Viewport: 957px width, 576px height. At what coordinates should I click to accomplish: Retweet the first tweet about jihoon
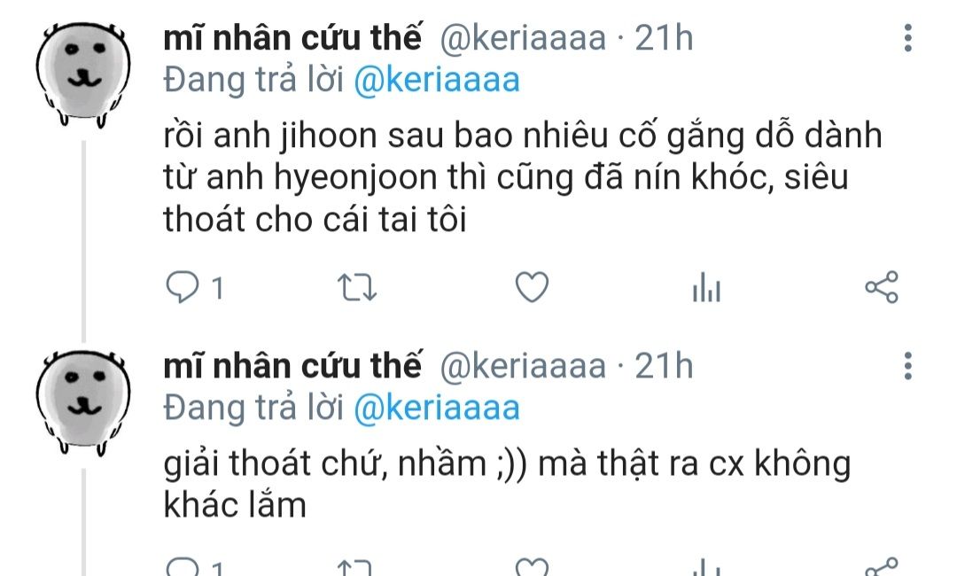[x=358, y=287]
